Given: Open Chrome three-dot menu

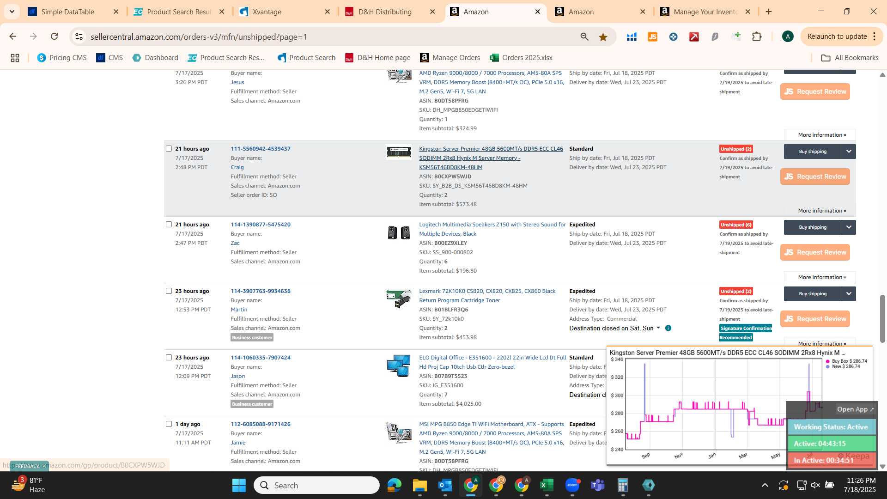Looking at the screenshot, I should [x=874, y=37].
